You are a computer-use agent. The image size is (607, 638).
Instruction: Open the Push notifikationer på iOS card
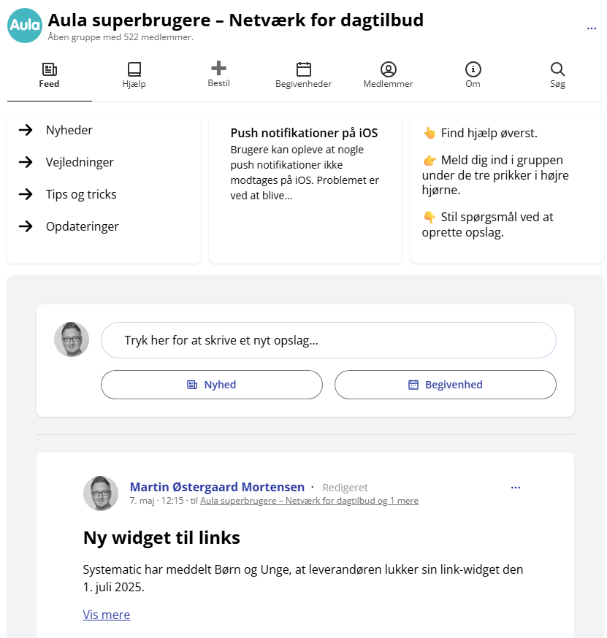click(x=305, y=164)
